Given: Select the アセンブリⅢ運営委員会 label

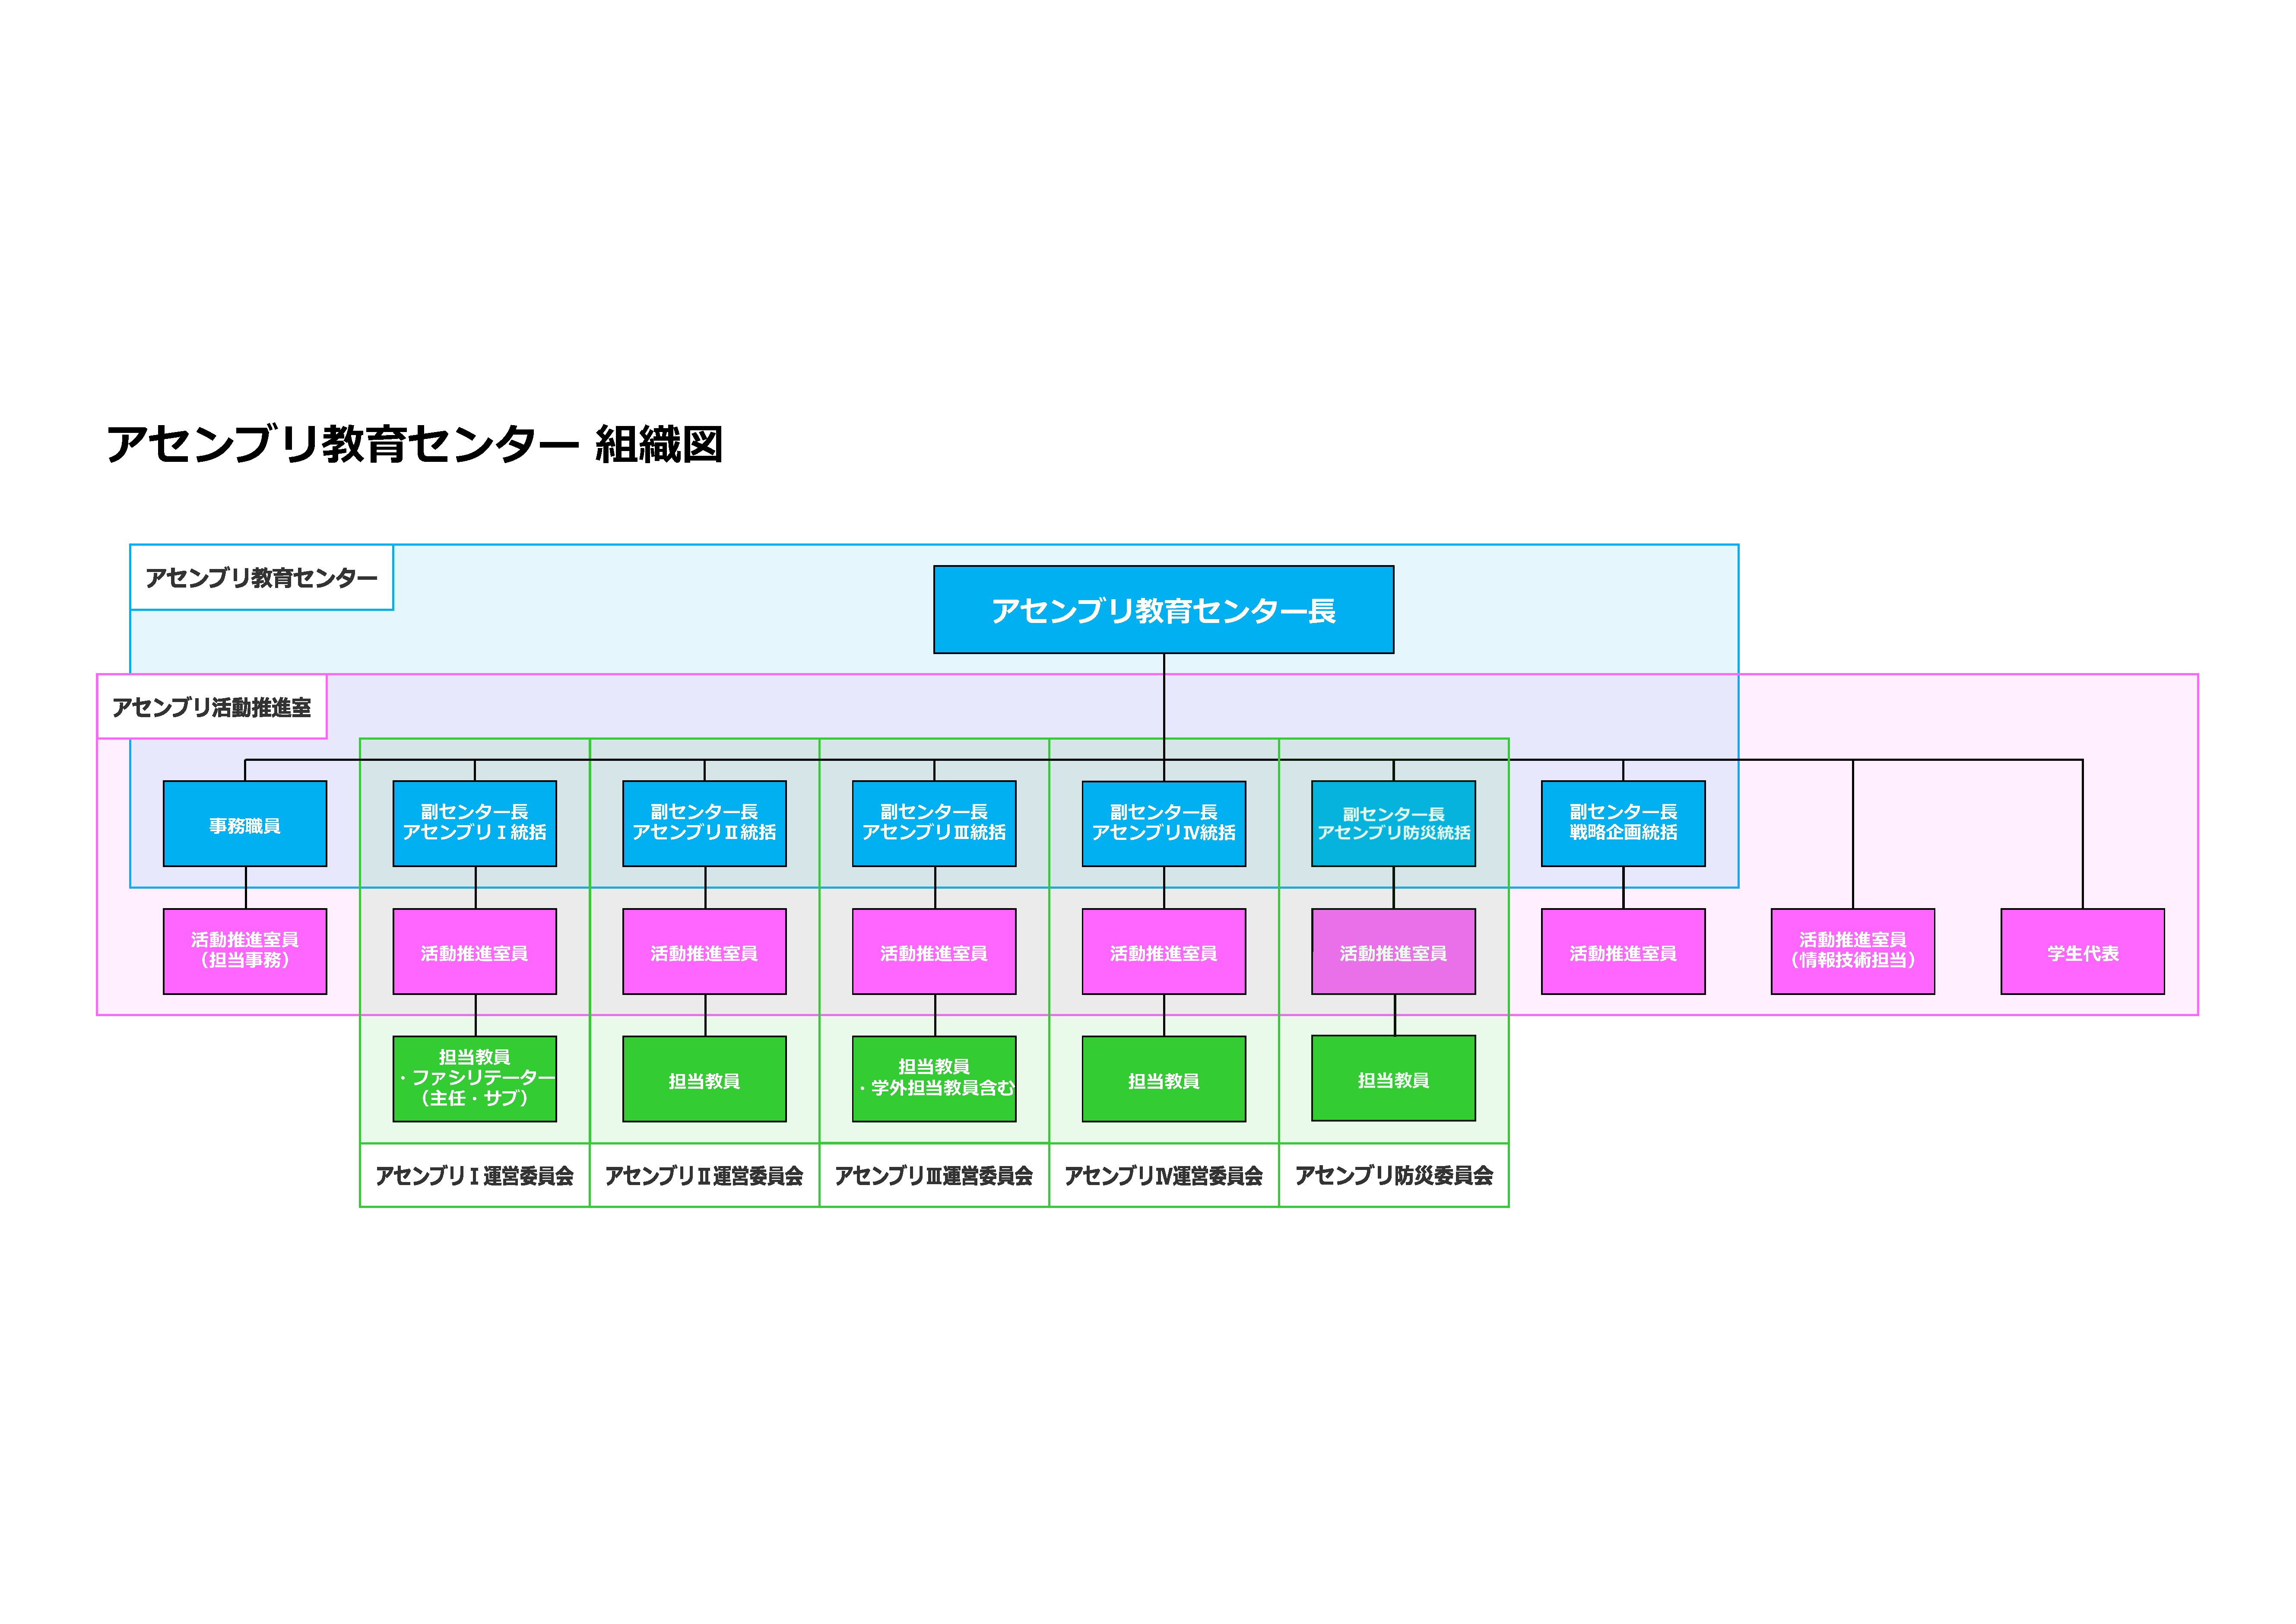Looking at the screenshot, I should point(934,1176).
